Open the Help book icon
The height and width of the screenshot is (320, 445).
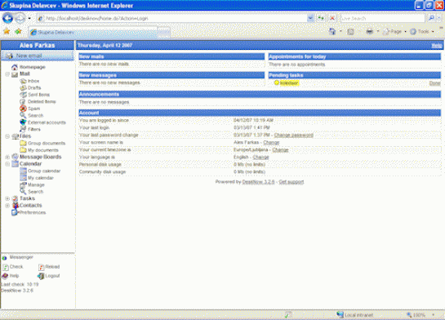click(x=6, y=276)
